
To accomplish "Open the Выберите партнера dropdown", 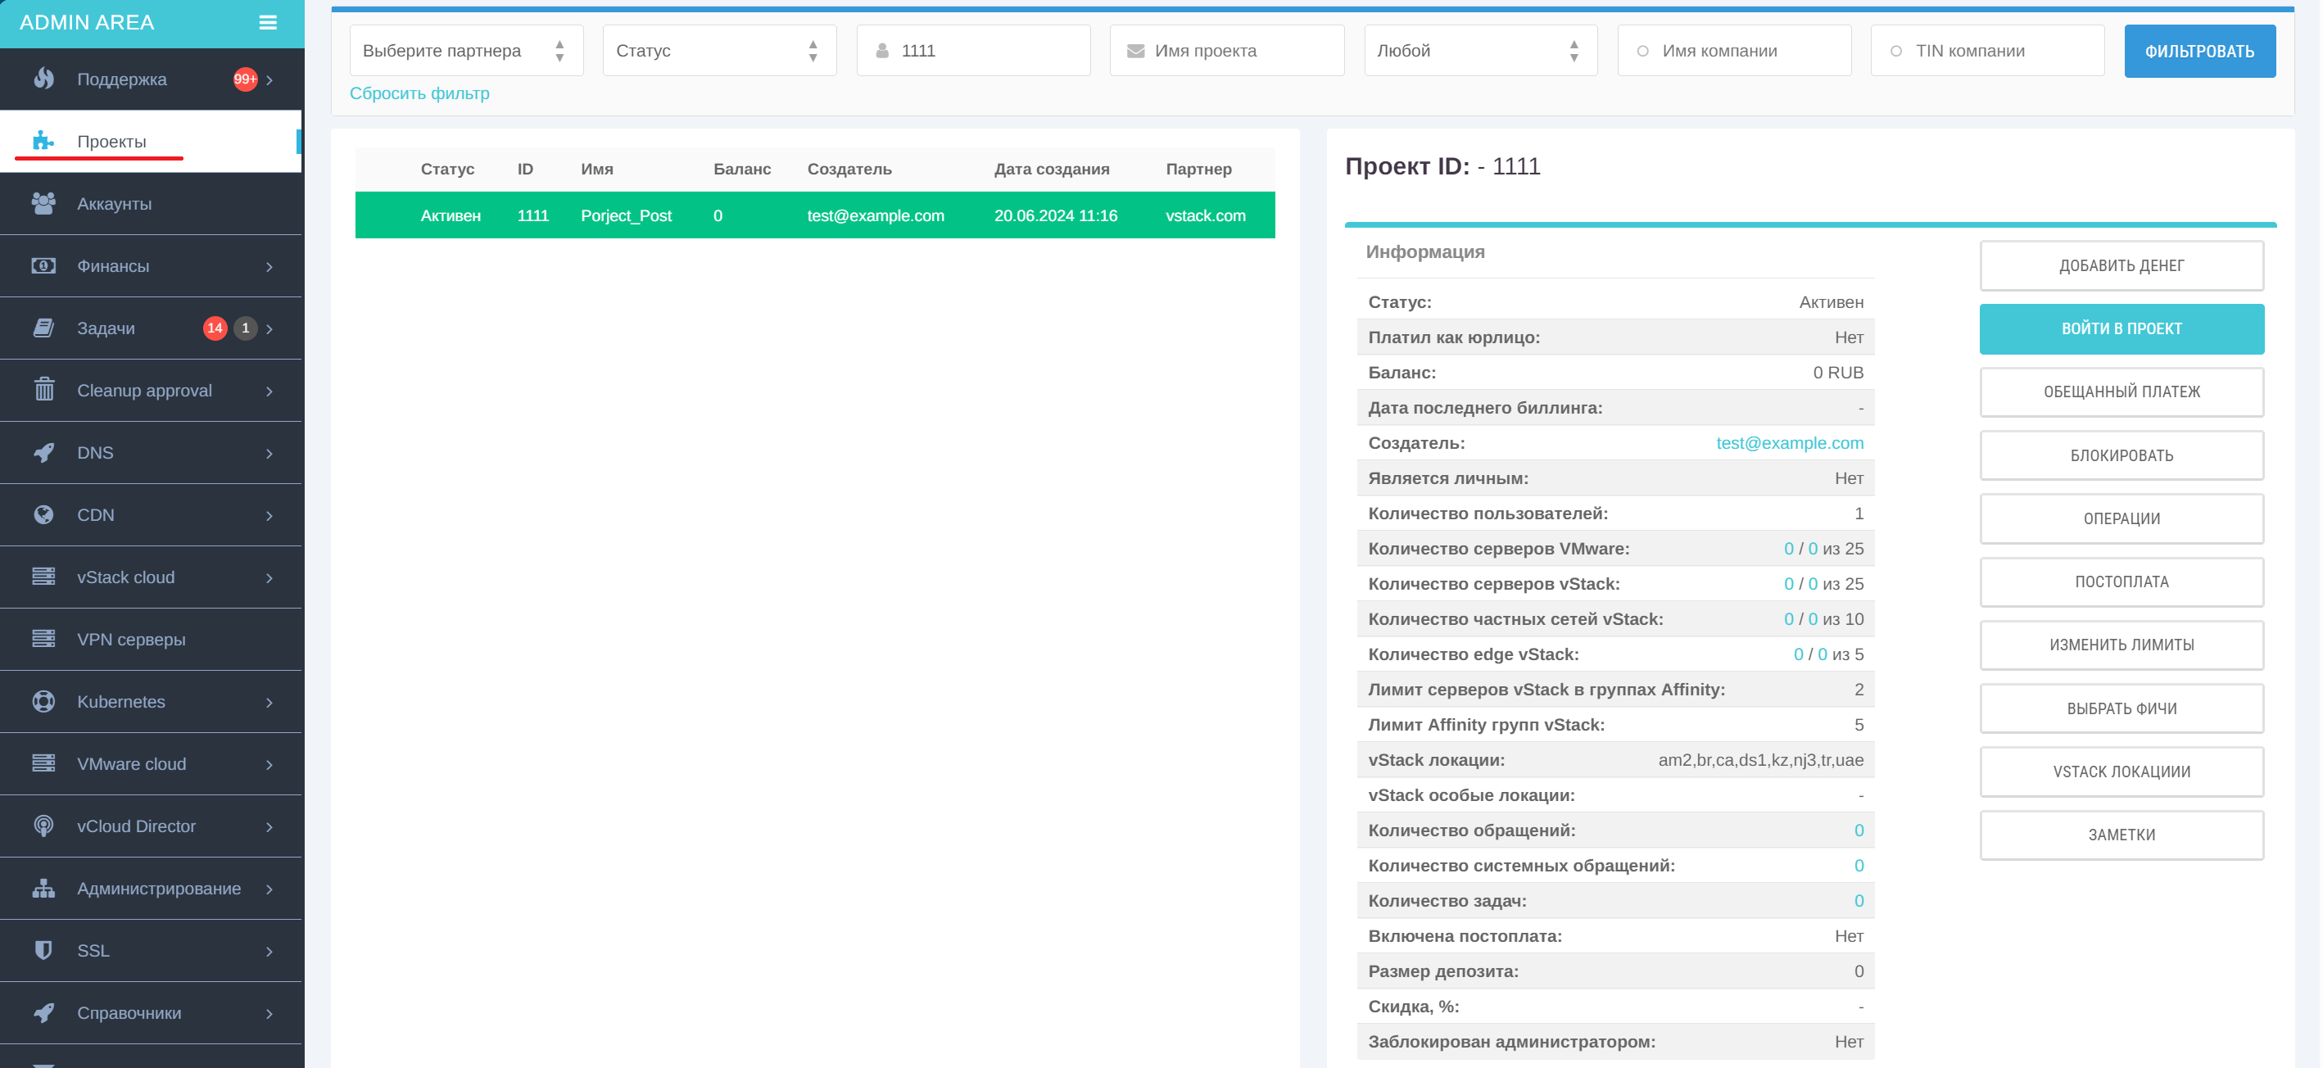I will [x=465, y=51].
